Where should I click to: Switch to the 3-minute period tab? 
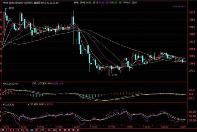click(10, 130)
